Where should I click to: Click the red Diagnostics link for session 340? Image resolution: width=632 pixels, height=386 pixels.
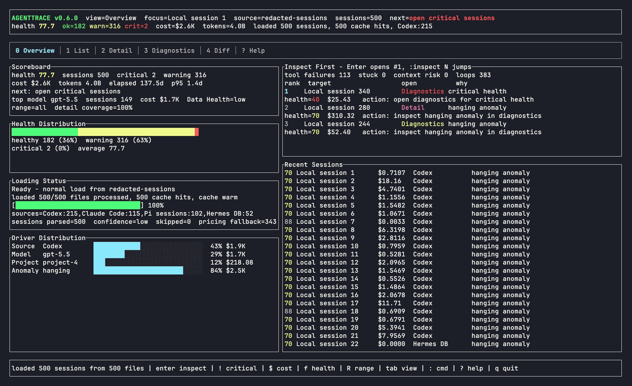423,91
